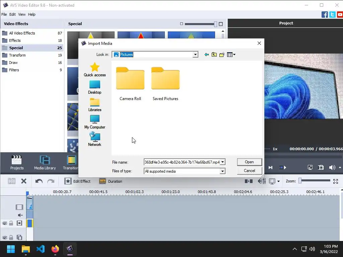The image size is (343, 257).
Task: Open the timeline view dropdown arrow
Action: click(x=278, y=181)
